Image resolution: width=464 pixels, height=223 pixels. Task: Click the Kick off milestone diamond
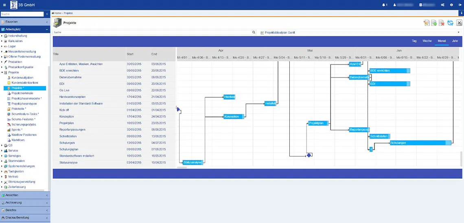click(178, 109)
